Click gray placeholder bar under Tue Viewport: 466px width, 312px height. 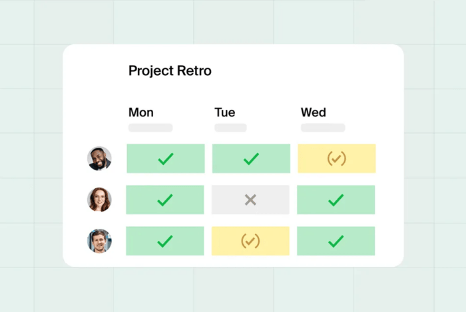[230, 128]
